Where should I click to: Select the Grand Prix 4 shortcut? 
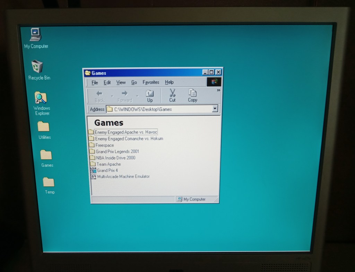[107, 170]
